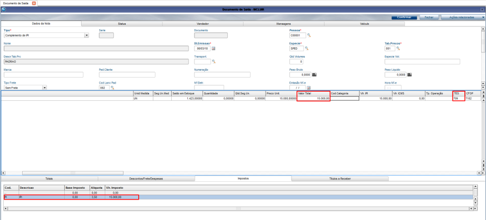This screenshot has width=486, height=220.
Task: Switch to the Descontos/Frete/Despesas tab
Action: coord(146,179)
